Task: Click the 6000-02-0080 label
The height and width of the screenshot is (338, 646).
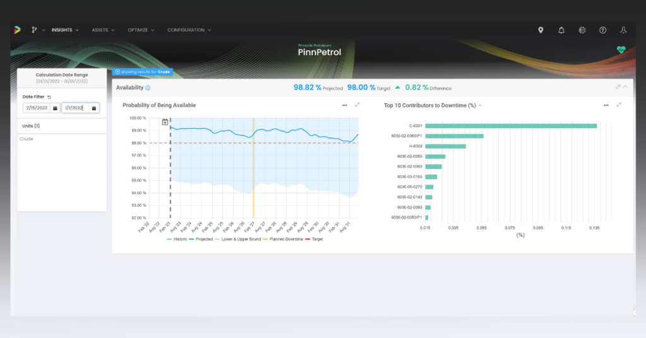Action: [x=409, y=207]
